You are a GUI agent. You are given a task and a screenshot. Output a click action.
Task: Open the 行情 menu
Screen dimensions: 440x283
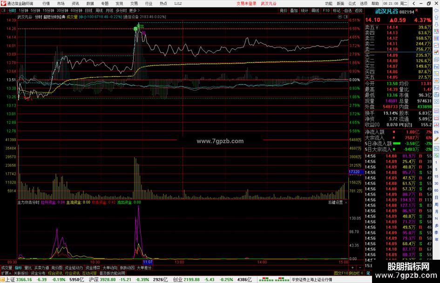tap(46, 4)
